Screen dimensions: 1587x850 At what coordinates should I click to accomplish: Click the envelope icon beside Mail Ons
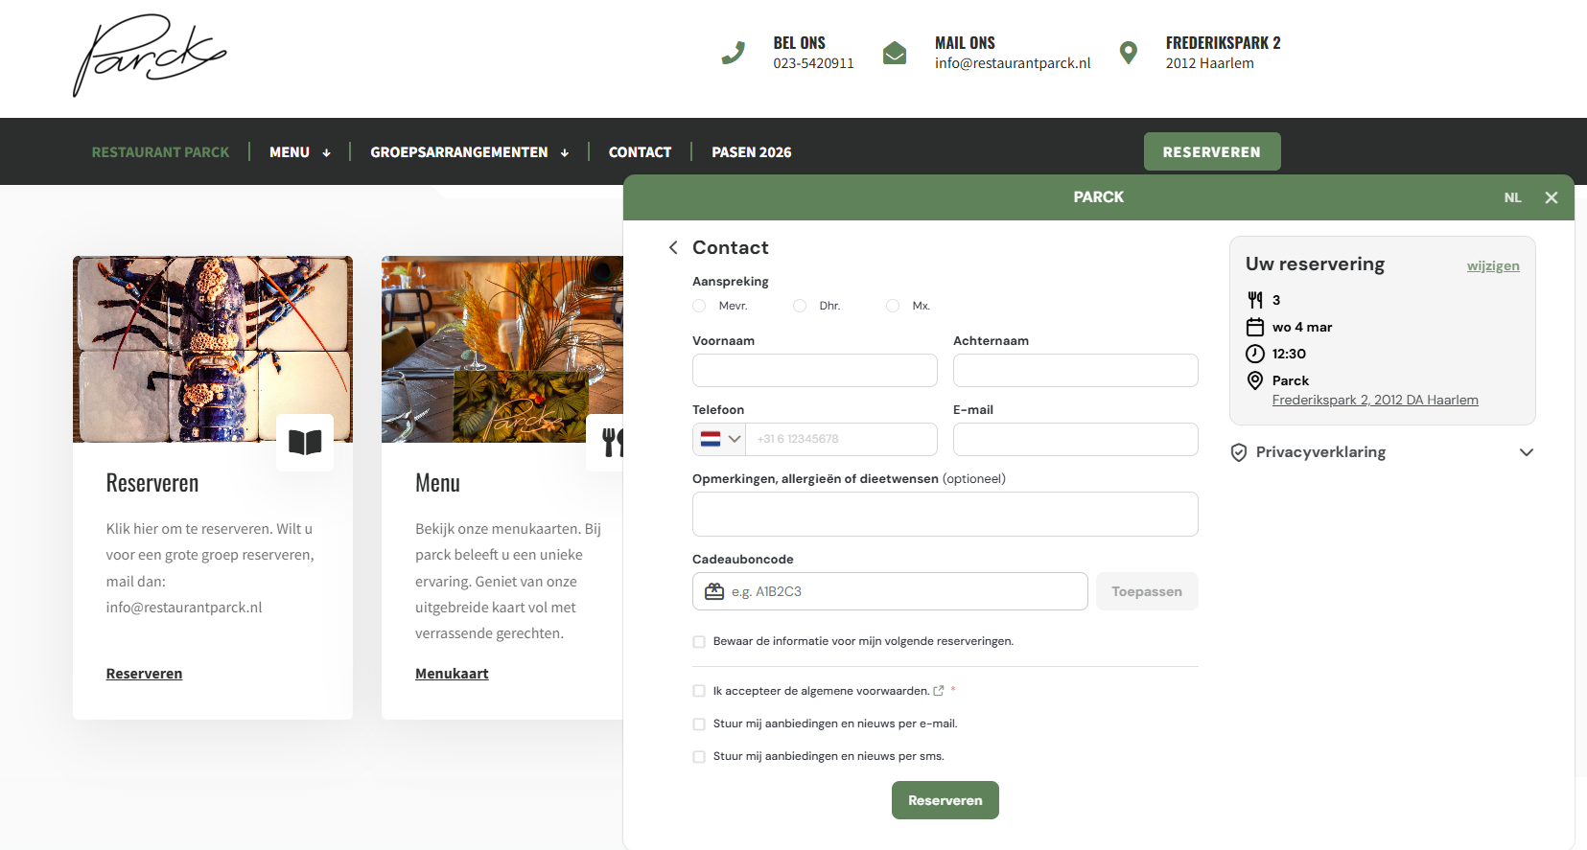point(895,53)
